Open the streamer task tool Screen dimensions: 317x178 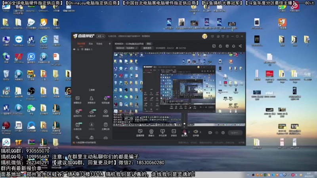click(x=105, y=126)
